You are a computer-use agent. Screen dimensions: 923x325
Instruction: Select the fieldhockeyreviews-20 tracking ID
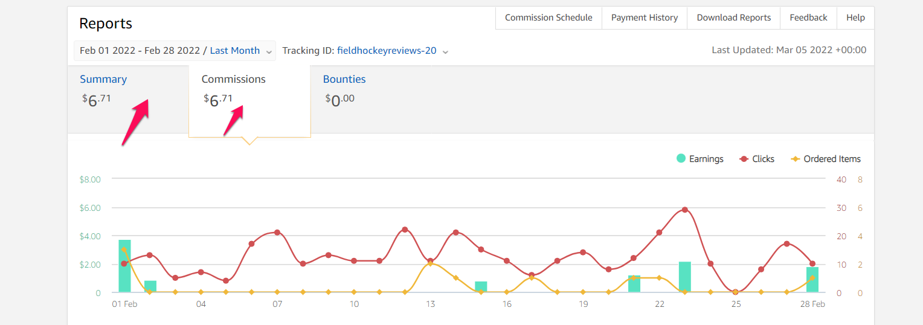pyautogui.click(x=387, y=51)
